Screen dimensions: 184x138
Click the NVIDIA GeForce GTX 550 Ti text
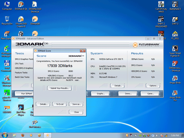pyautogui.click(x=111, y=59)
